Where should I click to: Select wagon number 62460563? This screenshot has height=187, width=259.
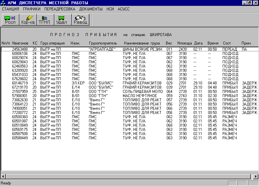[20, 66]
